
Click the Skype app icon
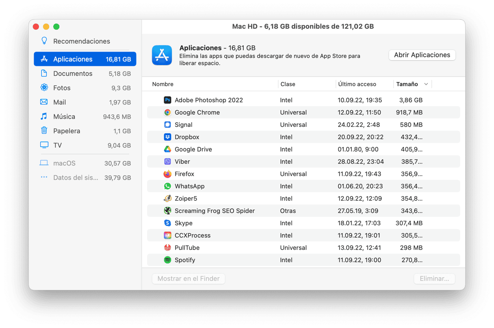167,223
